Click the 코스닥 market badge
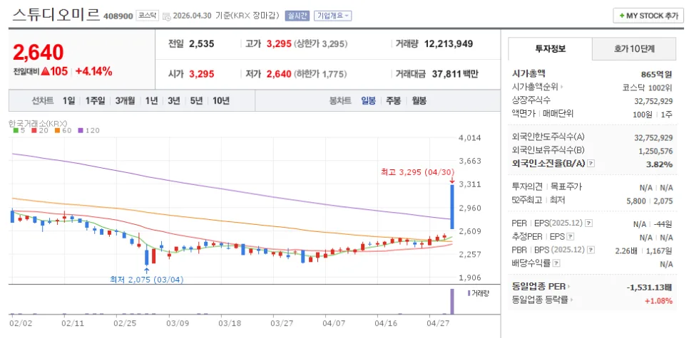The height and width of the screenshot is (338, 689). [147, 16]
